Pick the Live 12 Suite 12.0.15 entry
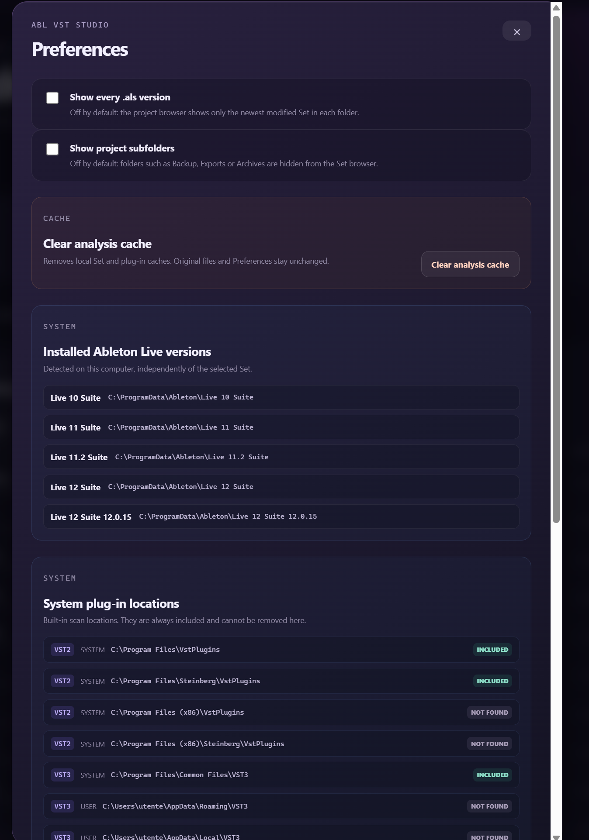 coord(281,516)
